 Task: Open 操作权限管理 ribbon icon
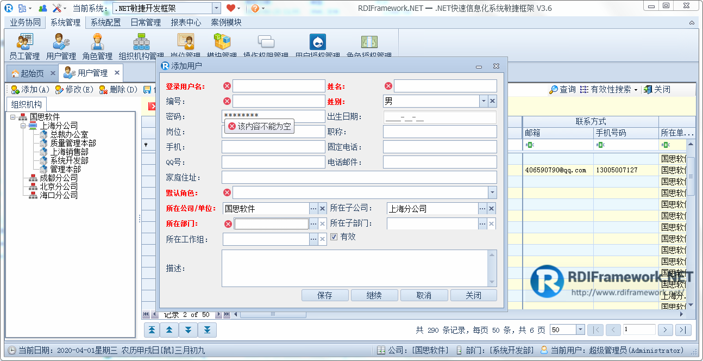[x=266, y=46]
